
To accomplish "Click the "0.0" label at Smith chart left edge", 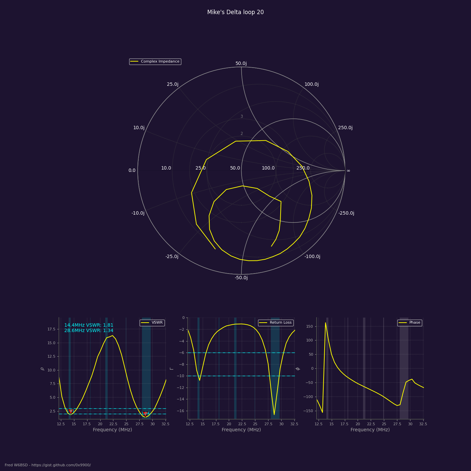I will pyautogui.click(x=132, y=171).
